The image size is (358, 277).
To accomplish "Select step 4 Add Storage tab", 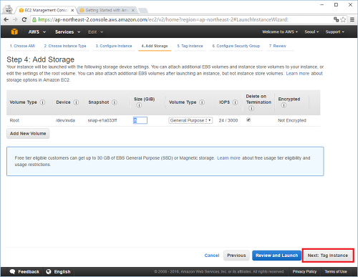I will click(x=155, y=46).
